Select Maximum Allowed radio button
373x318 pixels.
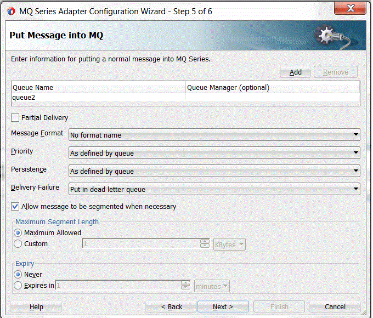click(x=18, y=232)
